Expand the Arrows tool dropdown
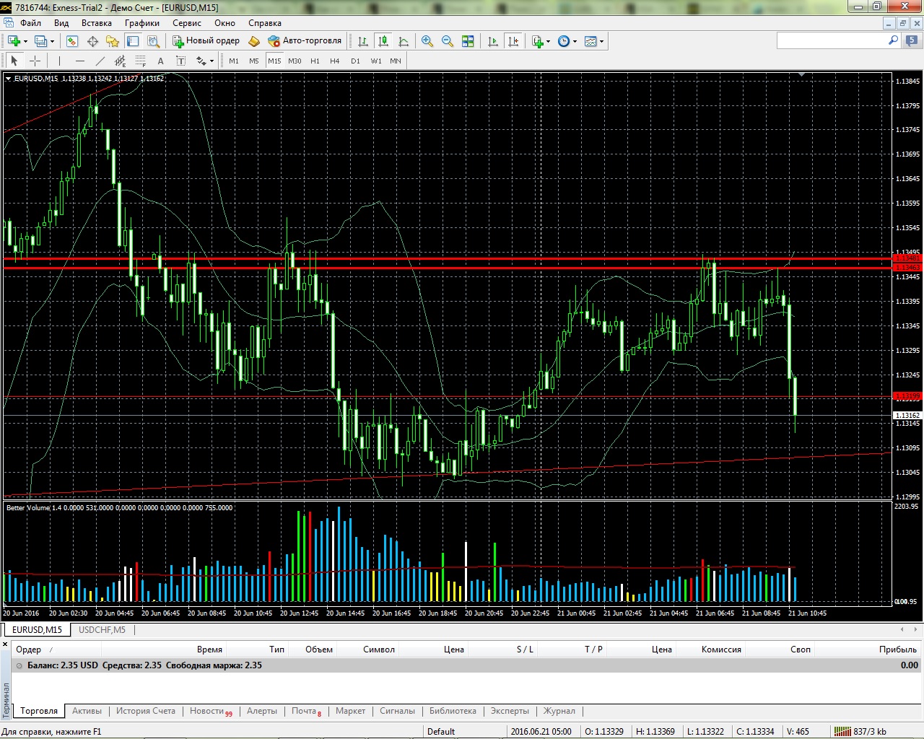924x739 pixels. tap(212, 61)
